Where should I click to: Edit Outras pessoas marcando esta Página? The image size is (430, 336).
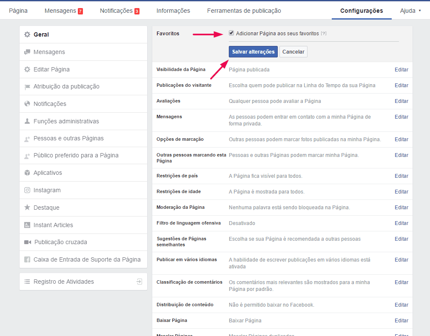point(402,155)
